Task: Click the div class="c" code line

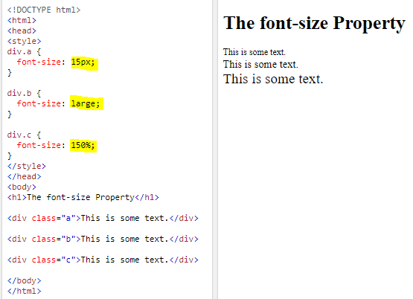Action: tap(103, 260)
